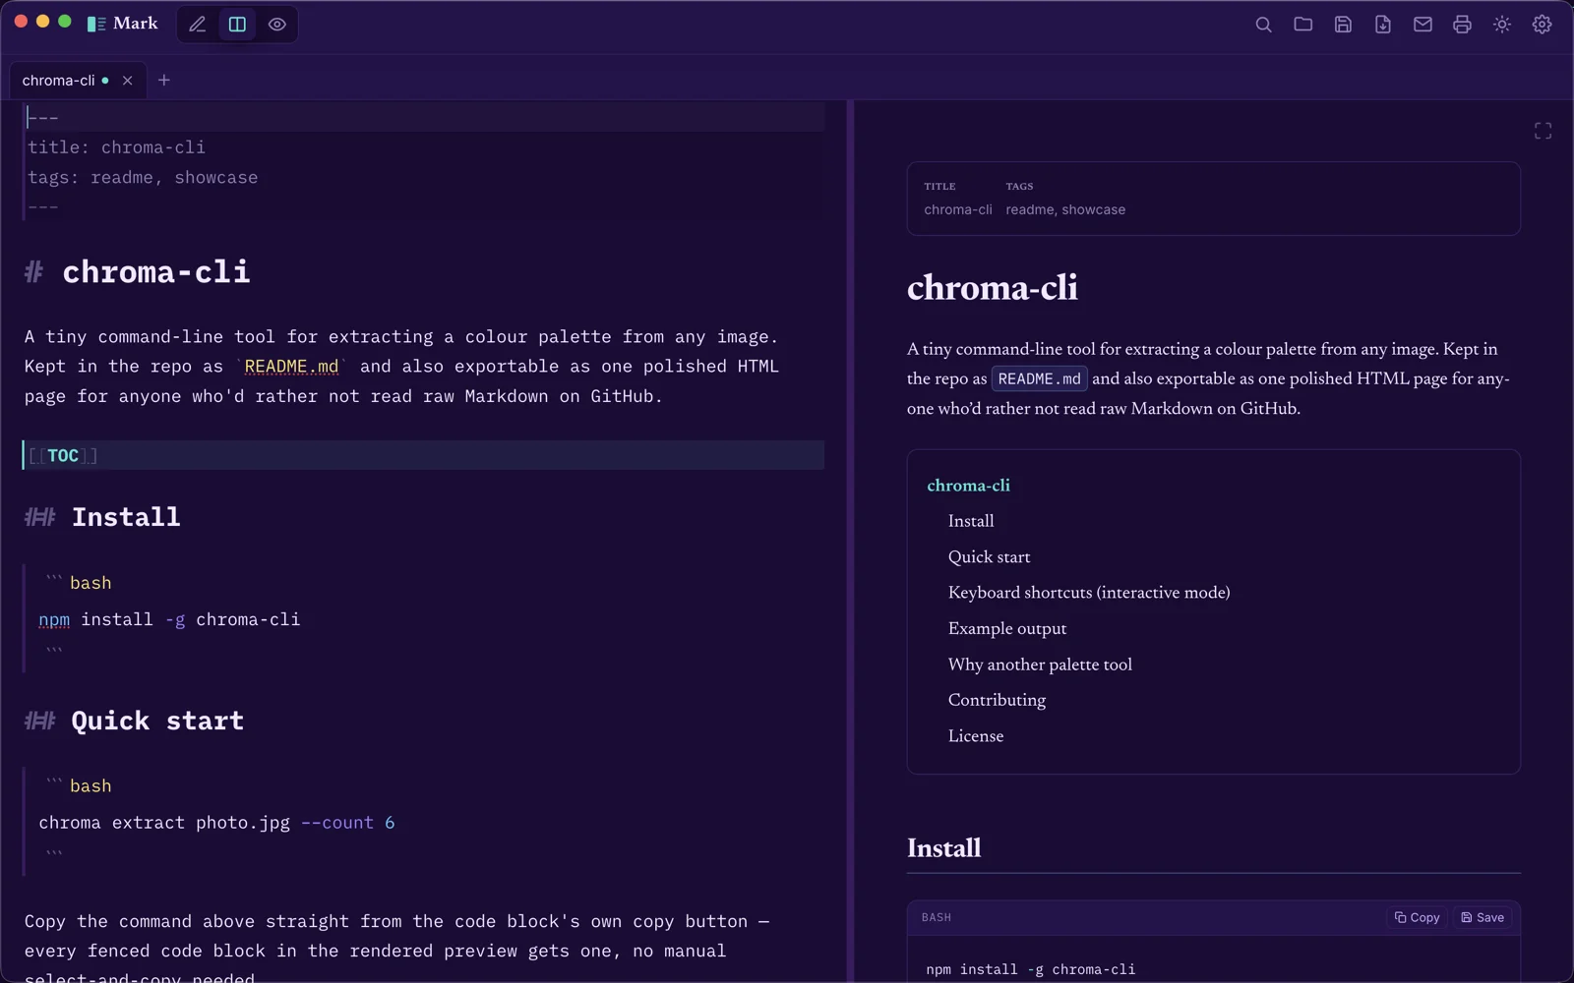Screen dimensions: 1574x983
Task: Print document printer icon
Action: [x=1462, y=25]
